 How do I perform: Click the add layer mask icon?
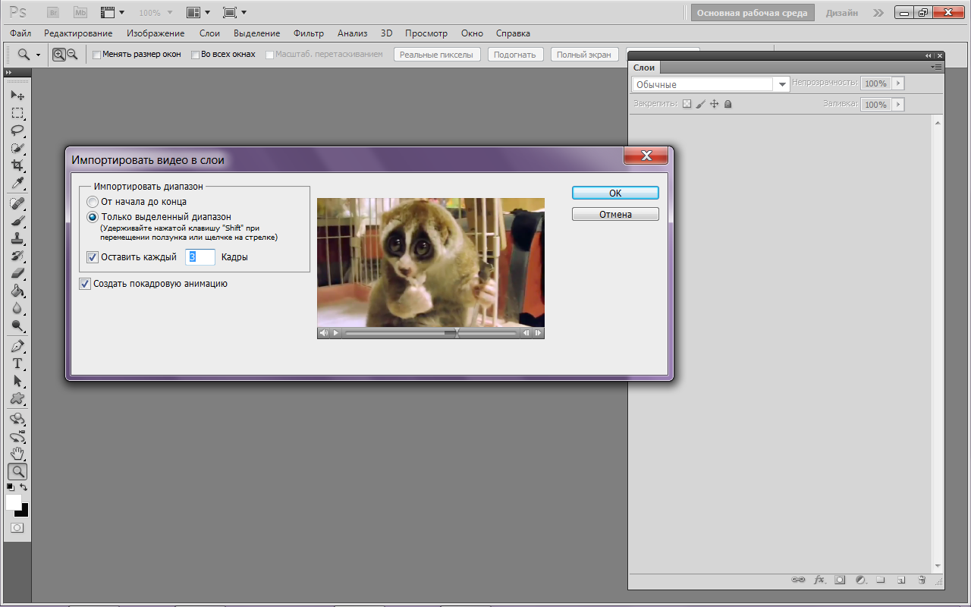(840, 580)
